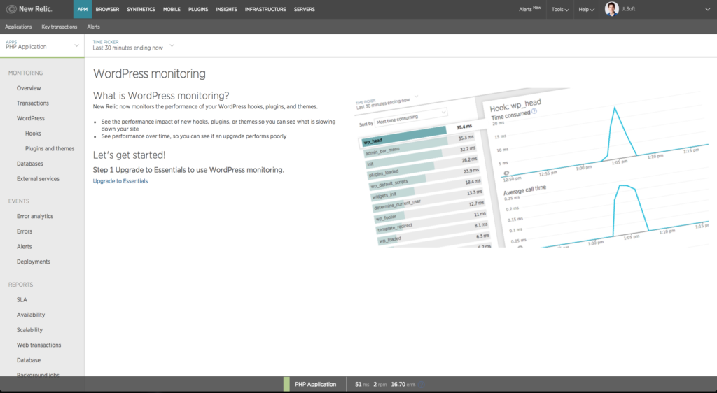Click the EVENTS section header
The width and height of the screenshot is (717, 393).
coord(19,201)
